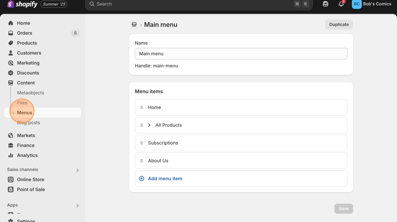Go to Metaobjects under Content

(30, 93)
